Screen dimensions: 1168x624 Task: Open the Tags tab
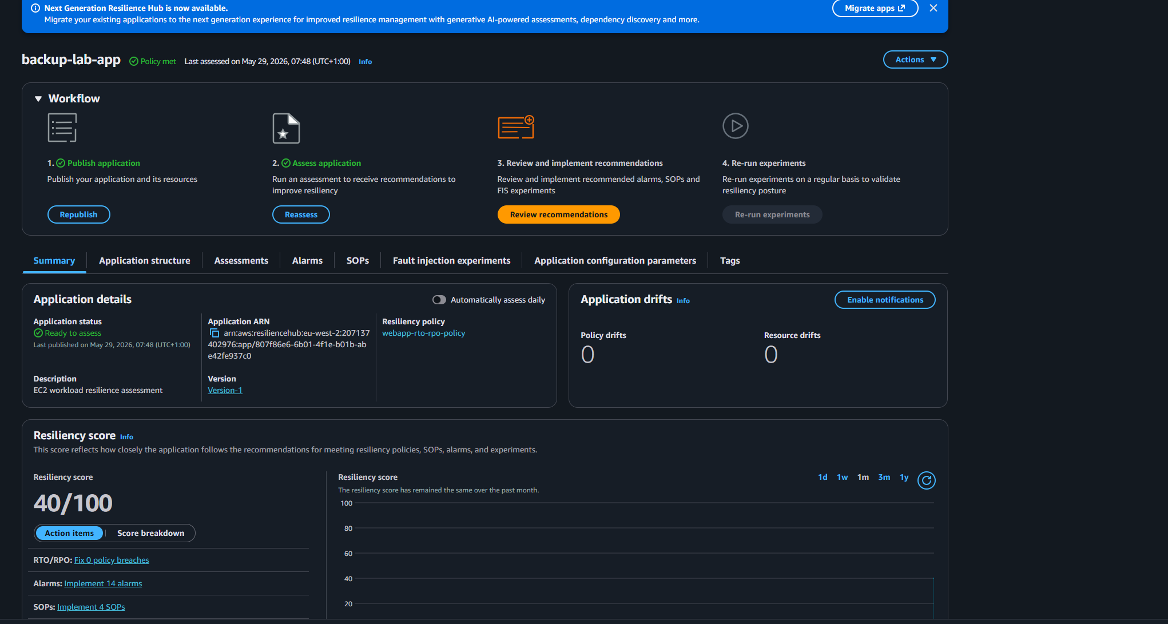point(730,260)
